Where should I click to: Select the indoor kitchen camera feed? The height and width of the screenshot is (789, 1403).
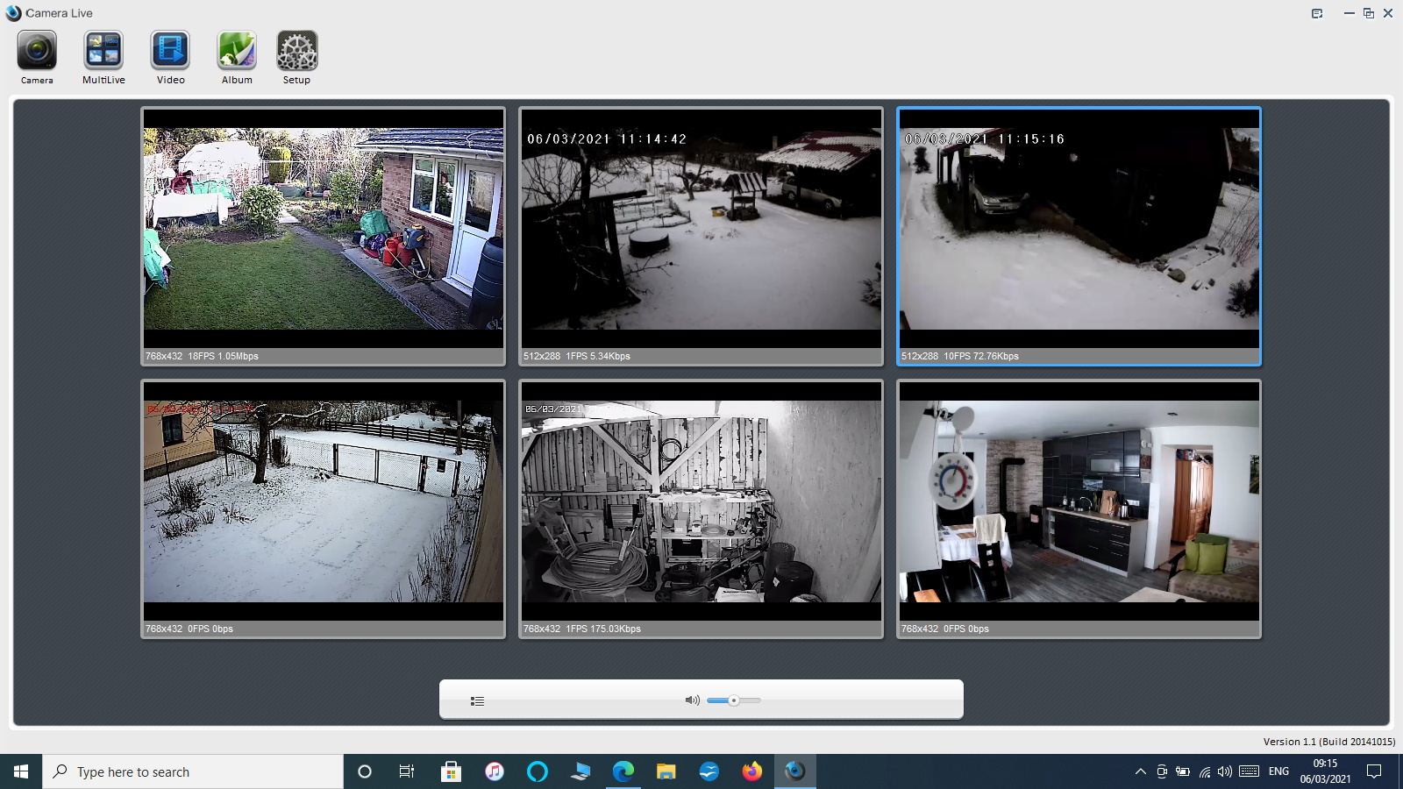[x=1079, y=502]
